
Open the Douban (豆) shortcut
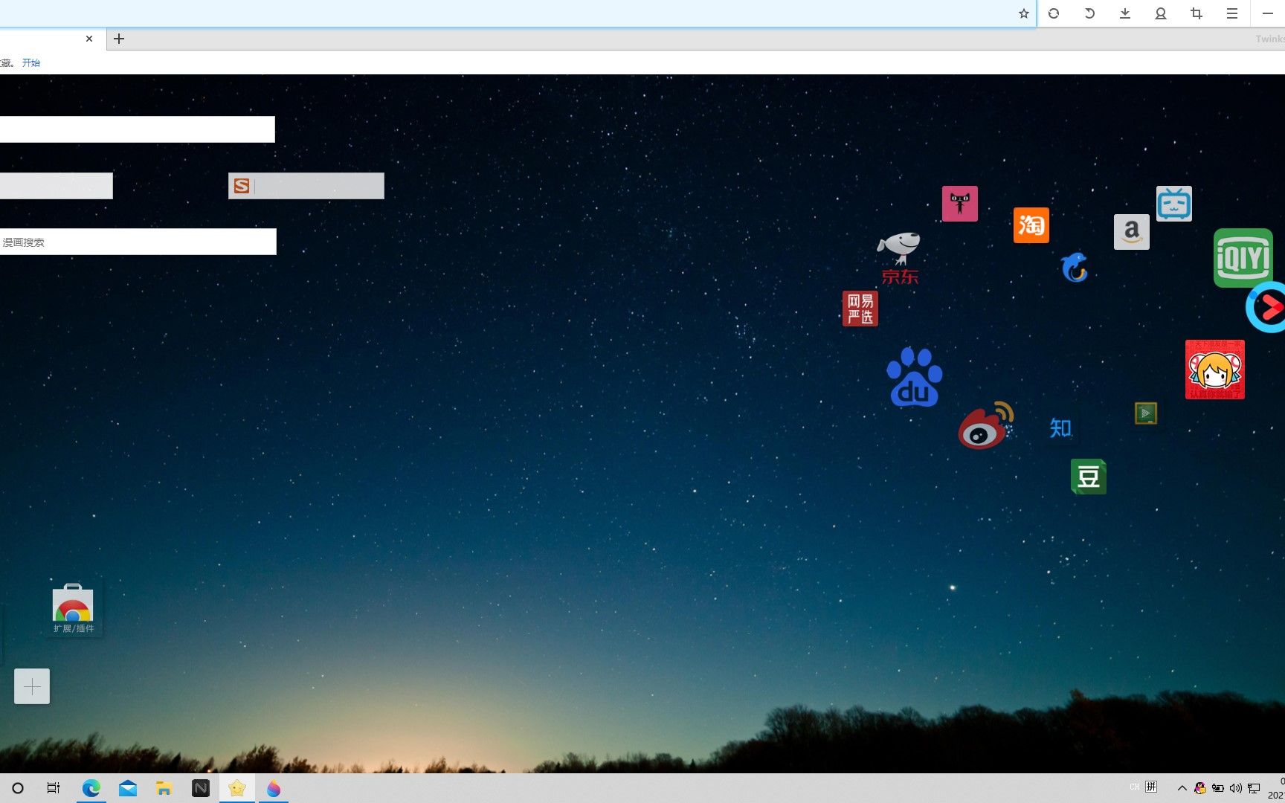[1088, 477]
